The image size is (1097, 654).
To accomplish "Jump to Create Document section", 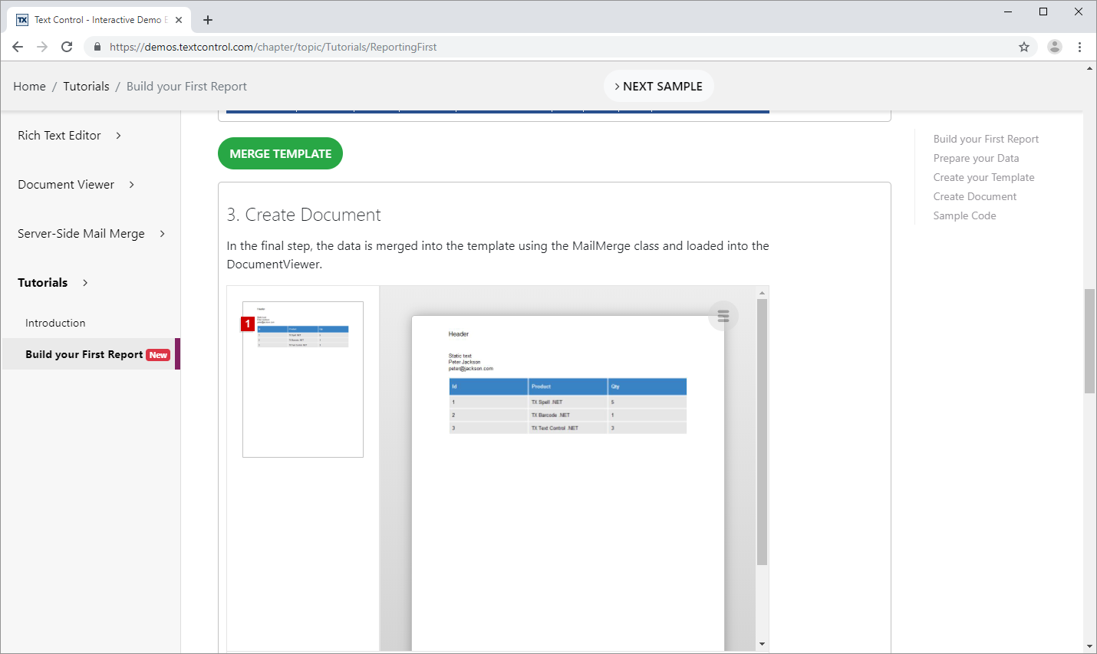I will click(974, 196).
